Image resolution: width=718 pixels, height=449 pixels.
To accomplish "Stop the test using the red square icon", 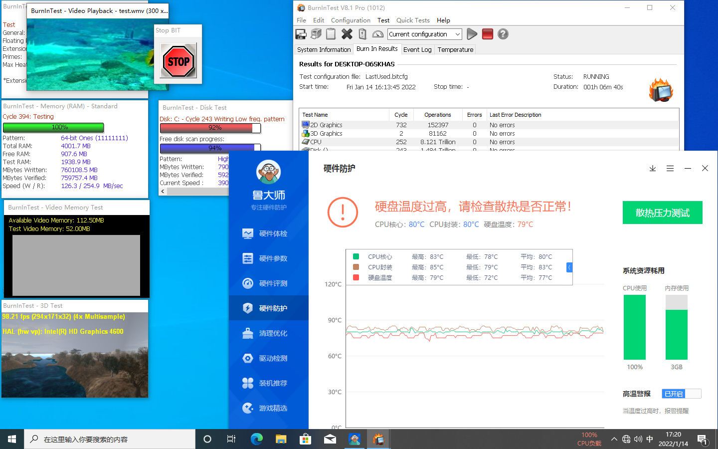I will 487,34.
